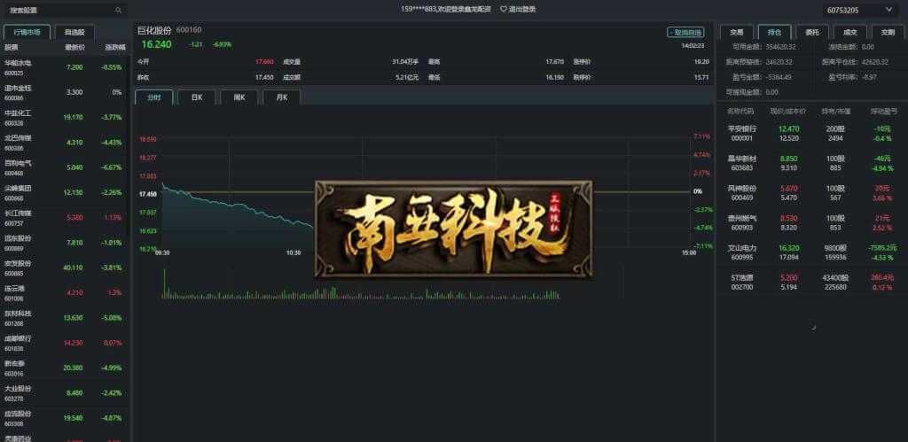908x442 pixels.
Task: Open holding 晶华新材 603683
Action: click(812, 163)
